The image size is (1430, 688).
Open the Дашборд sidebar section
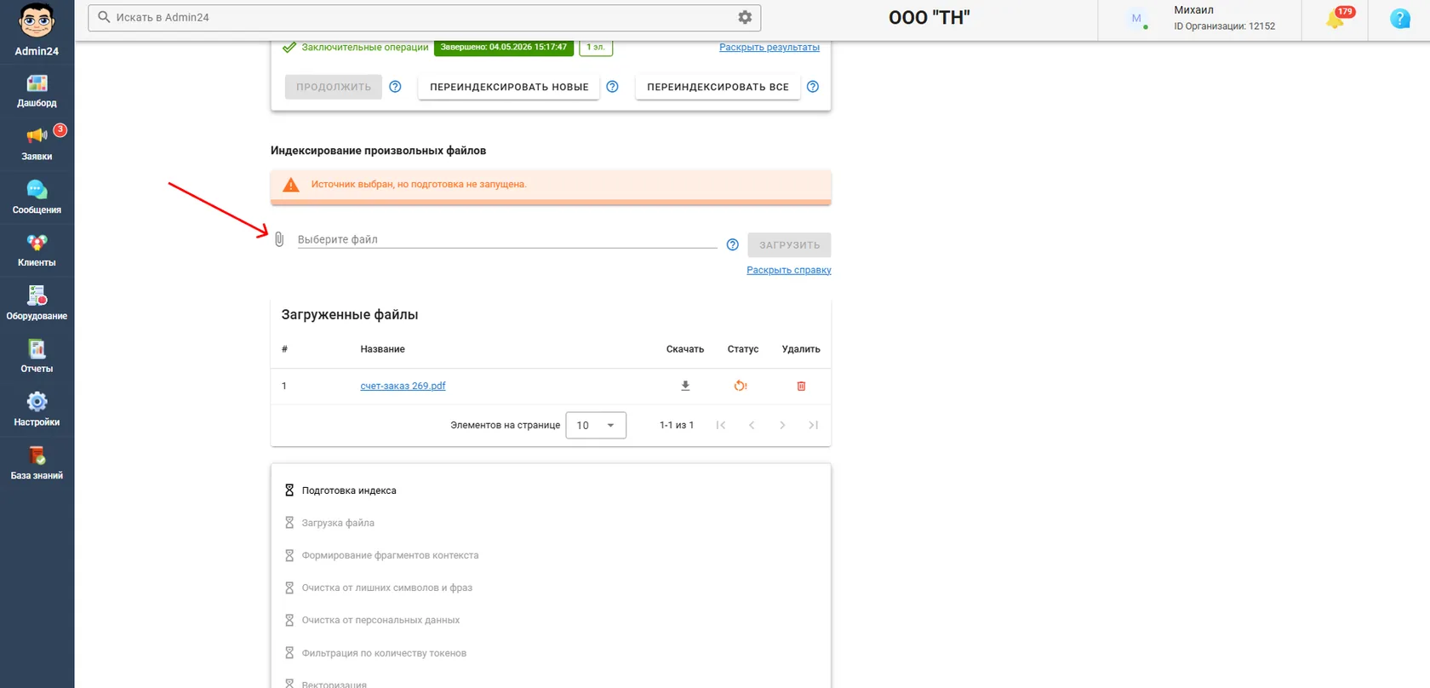(x=37, y=91)
